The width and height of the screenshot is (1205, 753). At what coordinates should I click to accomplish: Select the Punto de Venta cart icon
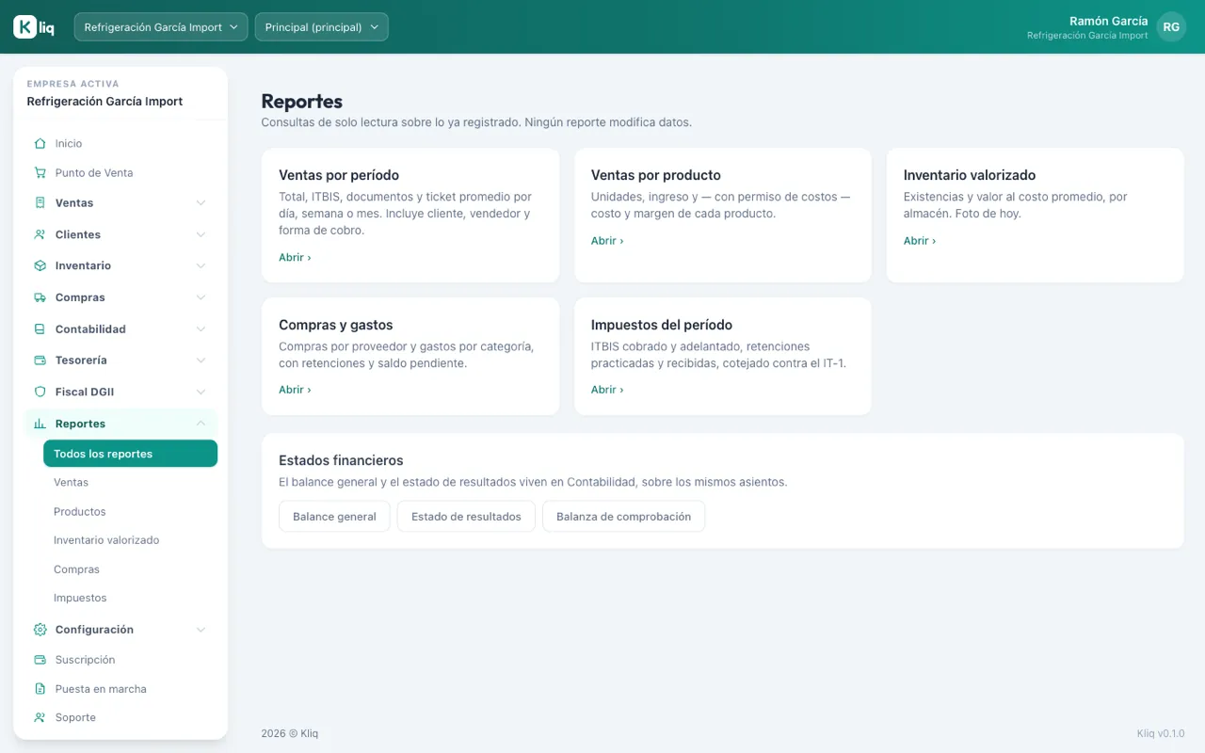click(40, 173)
